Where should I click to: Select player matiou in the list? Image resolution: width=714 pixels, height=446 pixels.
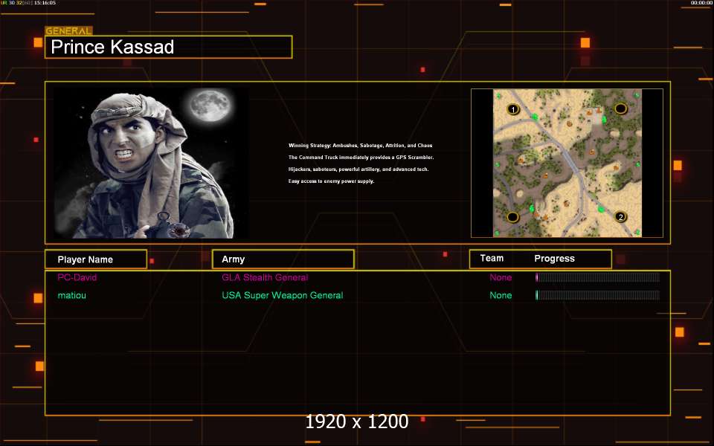coord(72,296)
